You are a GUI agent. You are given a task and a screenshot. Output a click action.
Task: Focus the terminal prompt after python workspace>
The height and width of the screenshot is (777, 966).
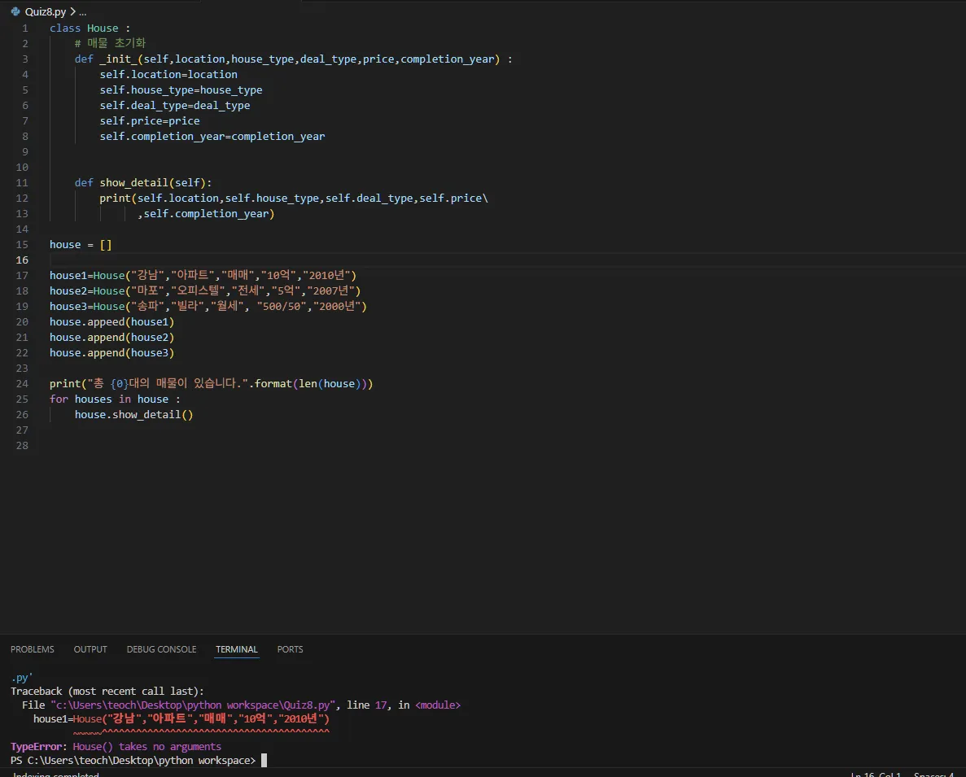coord(264,760)
